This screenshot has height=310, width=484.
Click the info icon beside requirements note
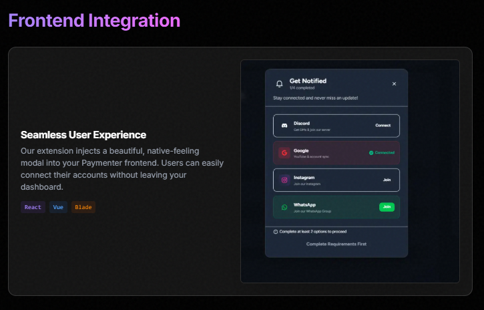point(276,232)
